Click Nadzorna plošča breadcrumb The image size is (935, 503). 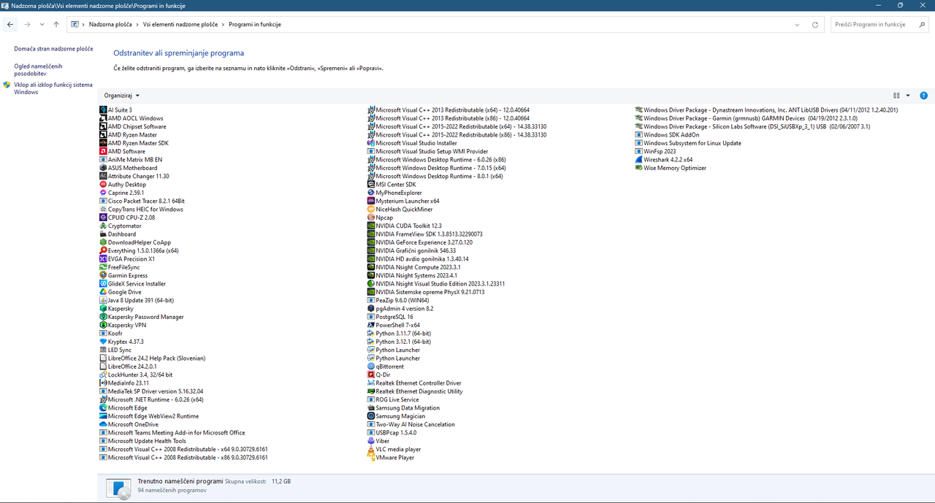(x=112, y=24)
